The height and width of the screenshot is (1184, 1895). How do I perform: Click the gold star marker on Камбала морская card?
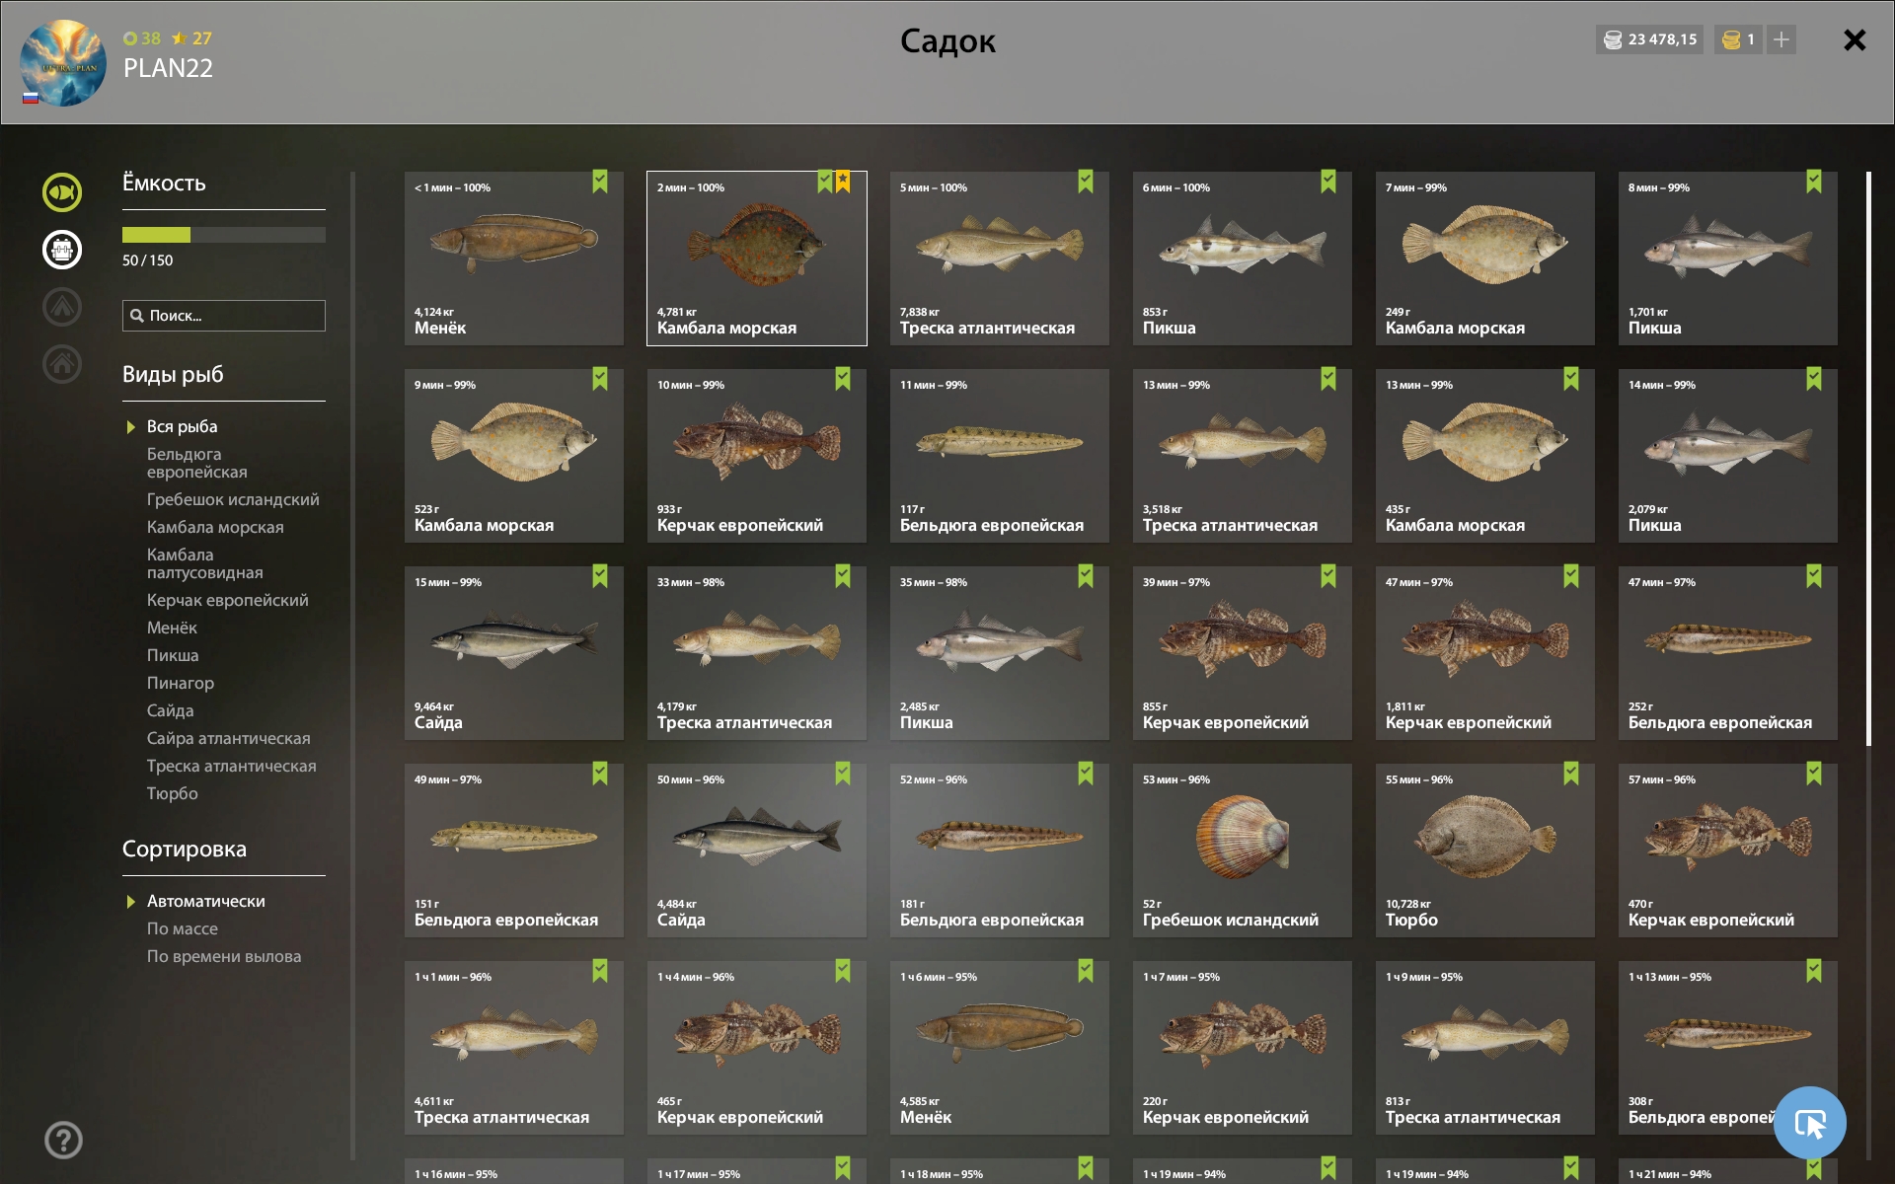click(843, 182)
